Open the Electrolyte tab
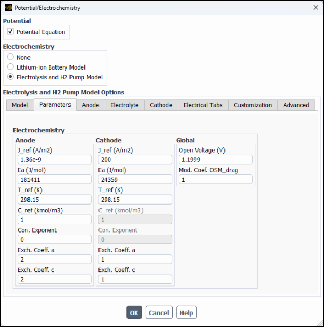This screenshot has width=324, height=327. (x=124, y=105)
